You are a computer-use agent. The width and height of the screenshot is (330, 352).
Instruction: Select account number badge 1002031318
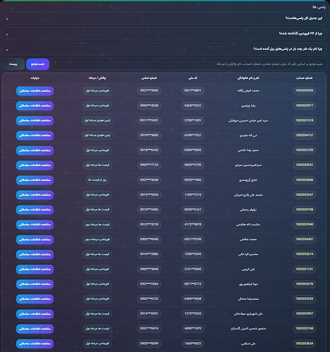tap(304, 120)
